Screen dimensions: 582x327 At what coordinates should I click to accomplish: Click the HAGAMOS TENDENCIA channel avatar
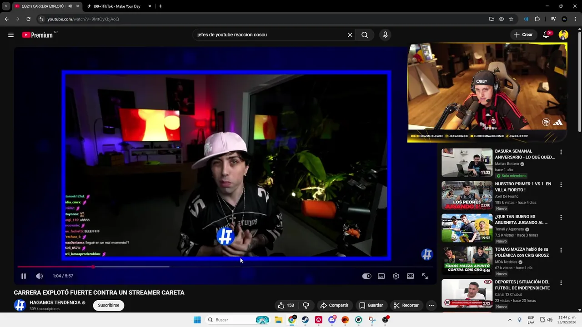[x=20, y=305]
